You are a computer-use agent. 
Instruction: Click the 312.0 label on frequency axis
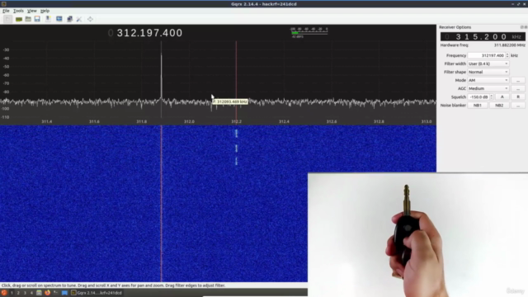(189, 121)
